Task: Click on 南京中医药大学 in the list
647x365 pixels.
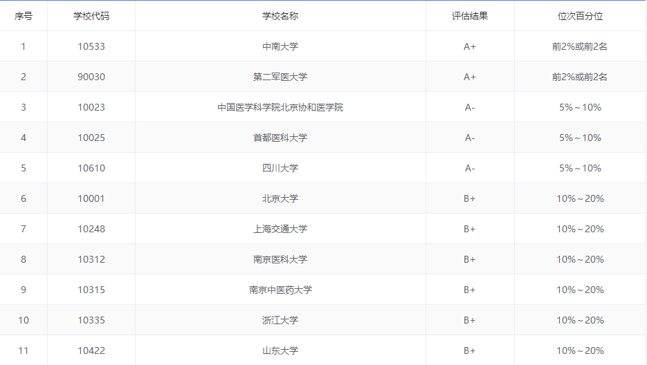Action: coord(280,290)
